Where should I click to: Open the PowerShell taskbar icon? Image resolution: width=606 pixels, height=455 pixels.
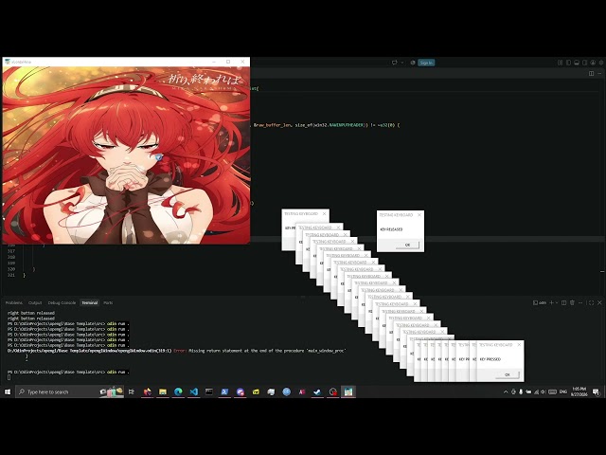click(224, 391)
